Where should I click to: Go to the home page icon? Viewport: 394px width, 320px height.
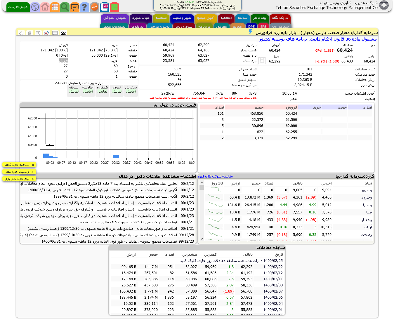[x=45, y=7]
